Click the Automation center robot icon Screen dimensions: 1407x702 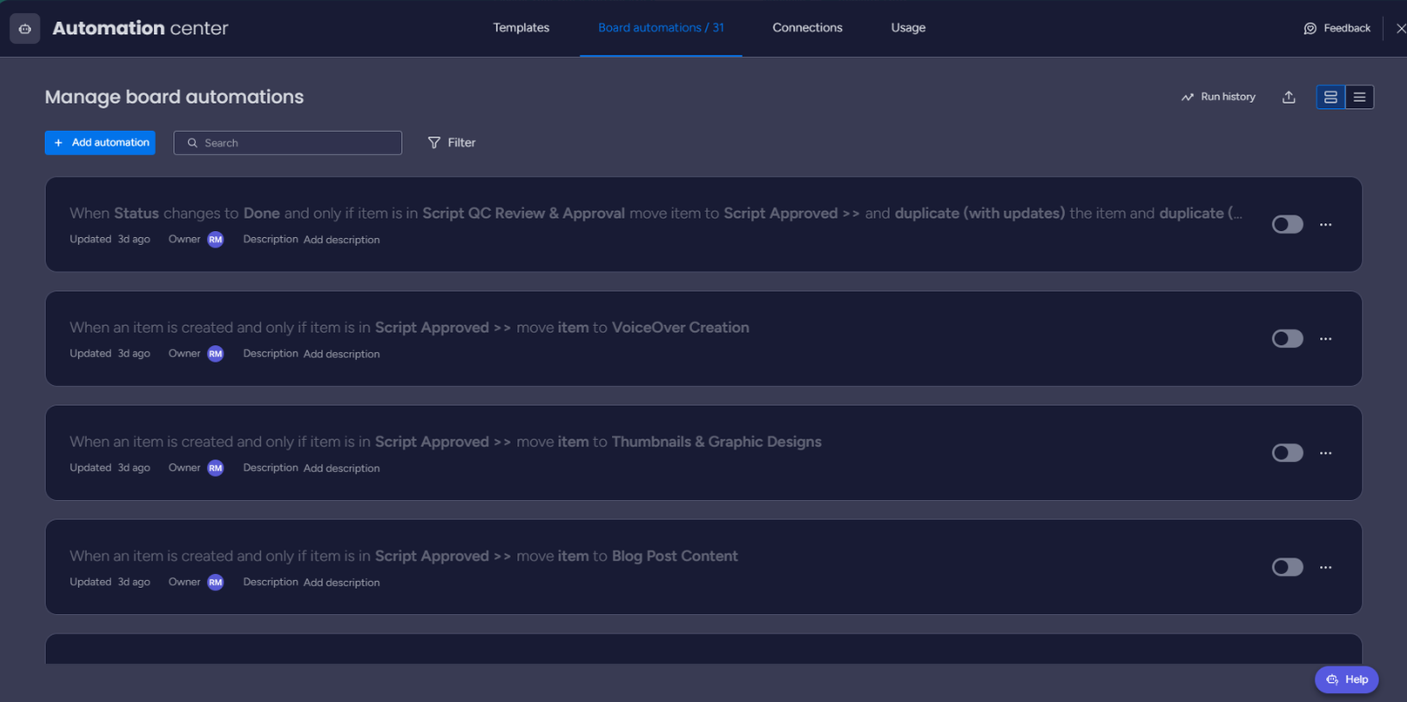[25, 28]
